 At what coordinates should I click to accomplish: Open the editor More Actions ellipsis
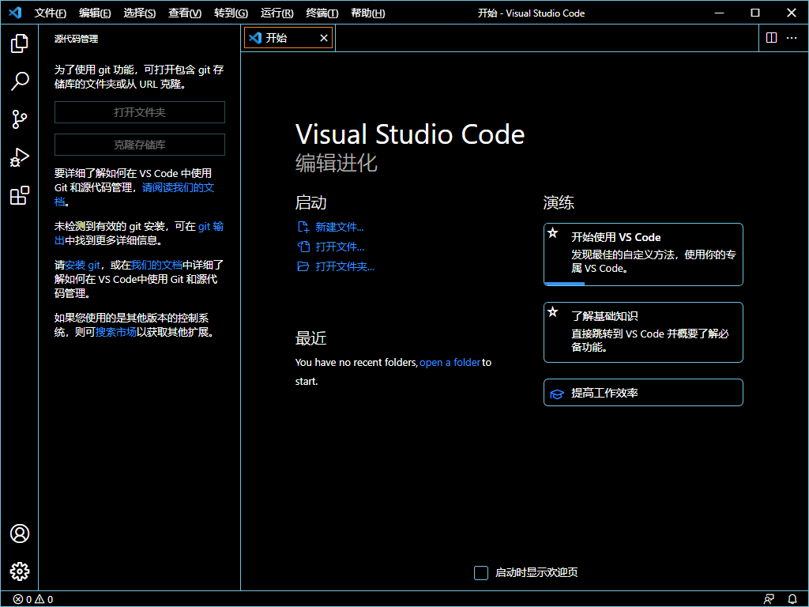pyautogui.click(x=792, y=38)
